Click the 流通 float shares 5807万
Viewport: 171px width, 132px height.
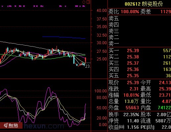pyautogui.click(x=163, y=121)
